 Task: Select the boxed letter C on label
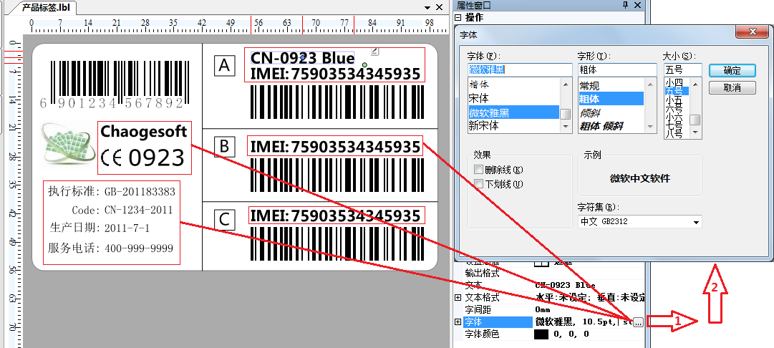coord(225,220)
